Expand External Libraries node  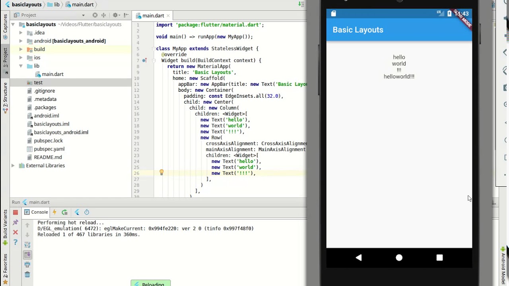pos(13,166)
